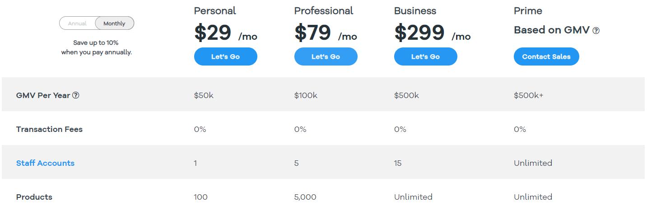The image size is (647, 211).
Task: Click help icon next to GMV Per Year
Action: pos(76,95)
